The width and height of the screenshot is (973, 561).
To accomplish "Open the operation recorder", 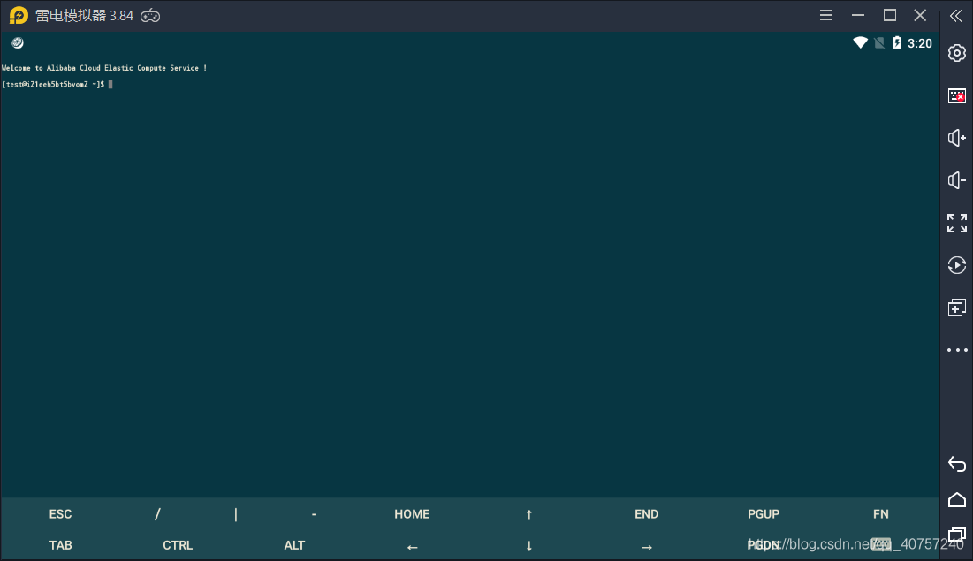I will [x=957, y=265].
